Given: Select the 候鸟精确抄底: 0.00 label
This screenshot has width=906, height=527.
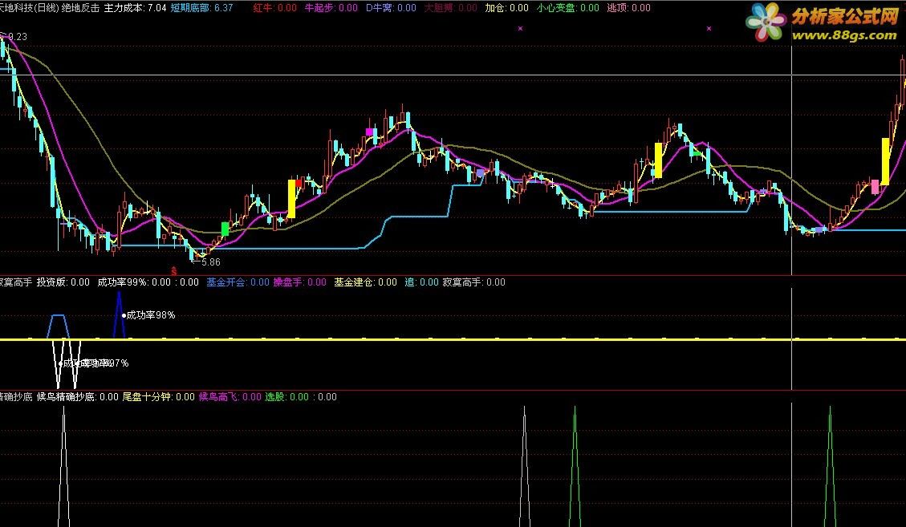Looking at the screenshot, I should coord(77,397).
